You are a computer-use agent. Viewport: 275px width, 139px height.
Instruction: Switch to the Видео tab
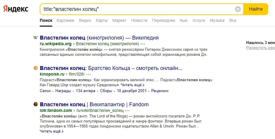coord(85,20)
